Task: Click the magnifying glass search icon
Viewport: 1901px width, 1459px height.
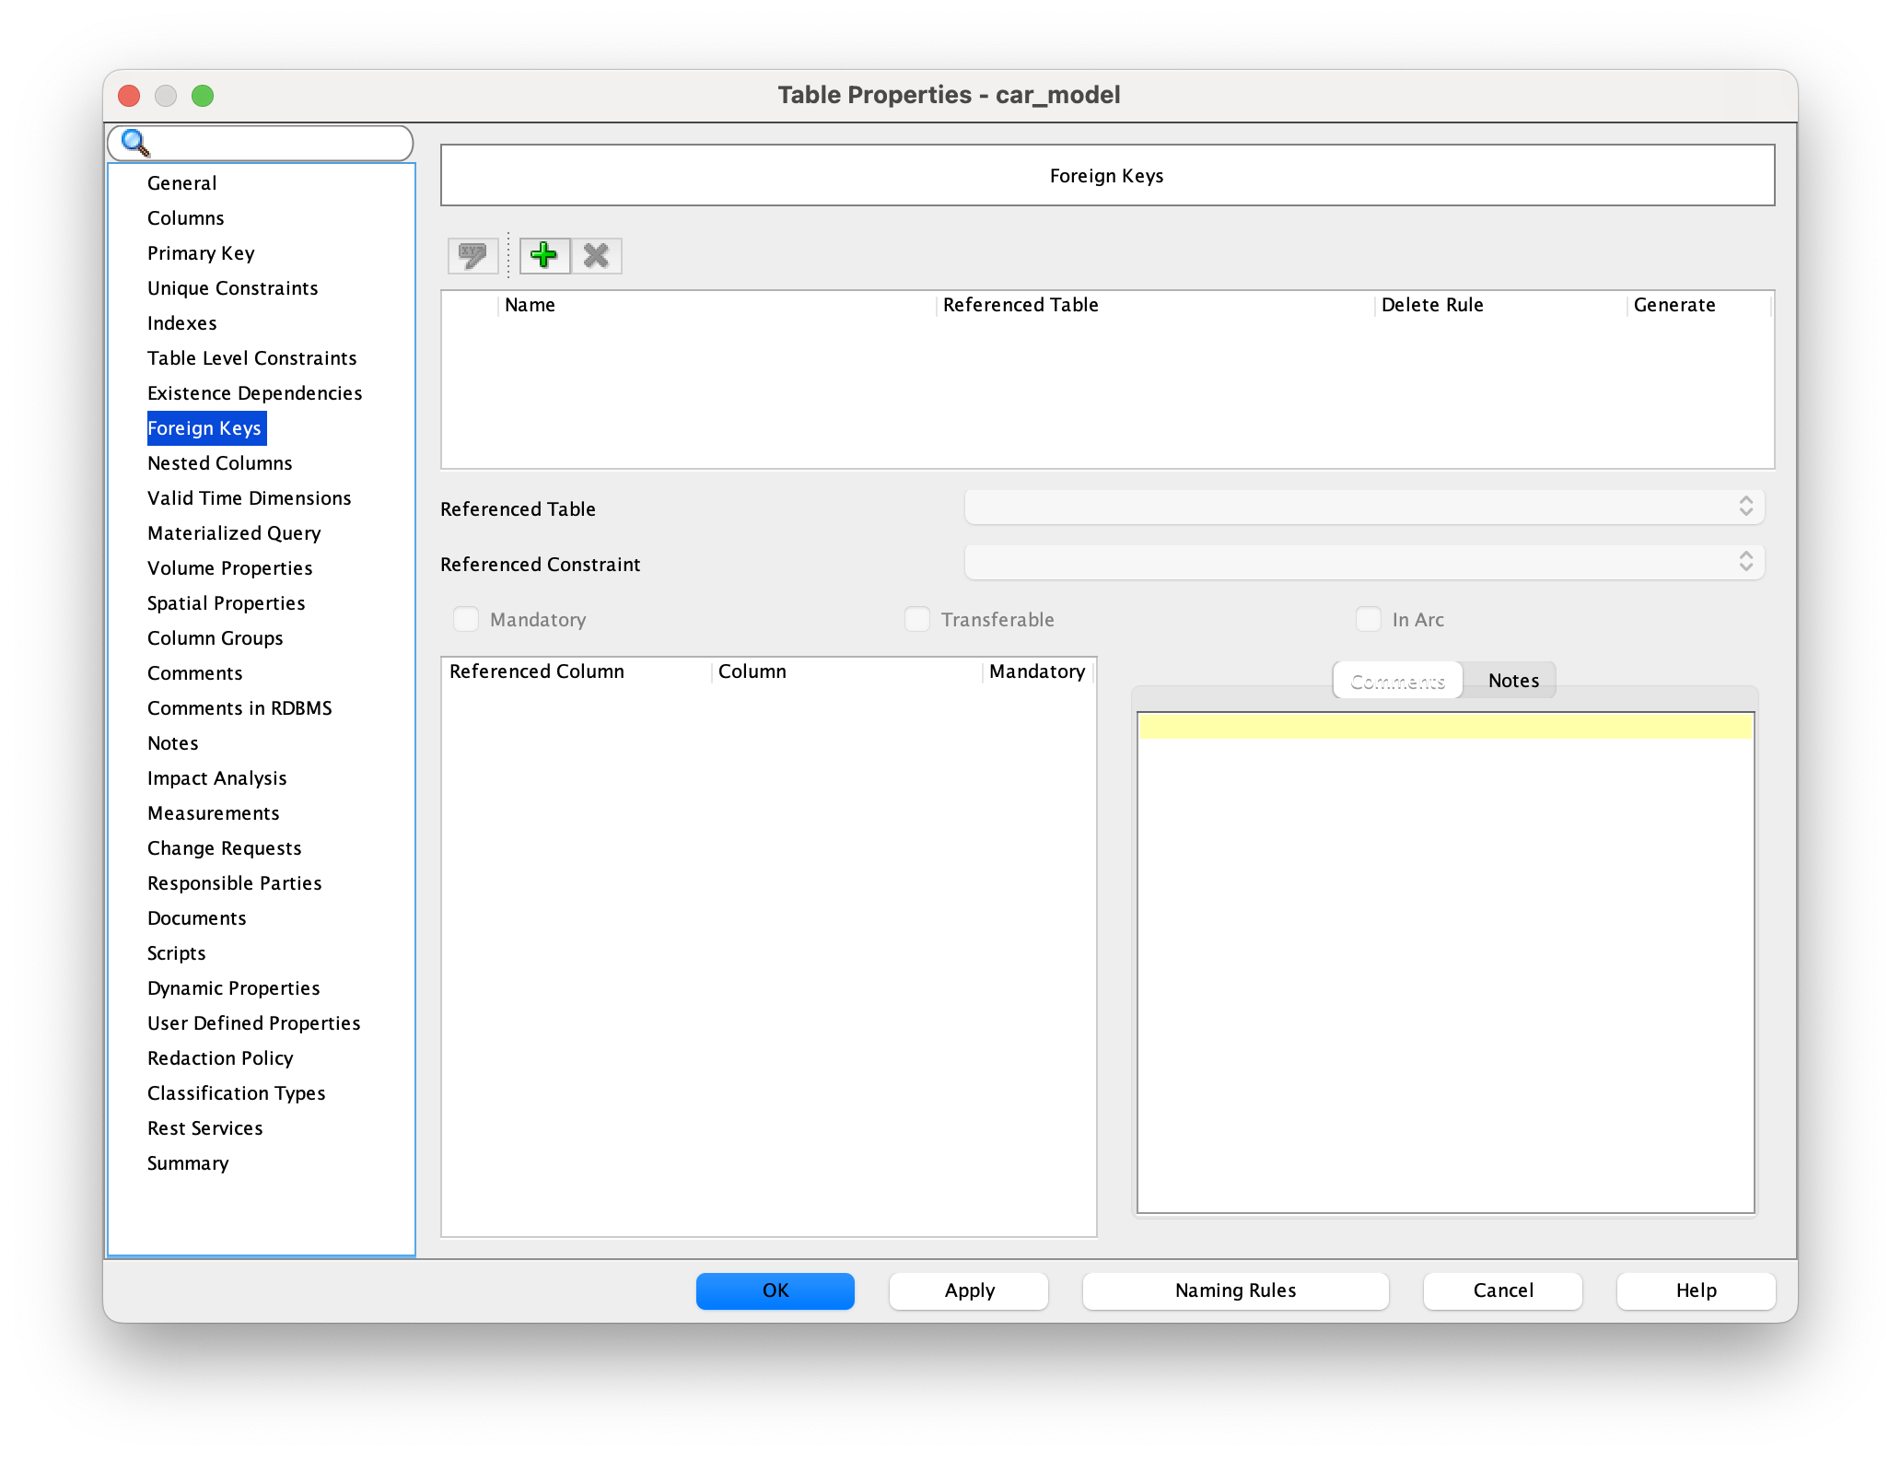Action: point(135,143)
